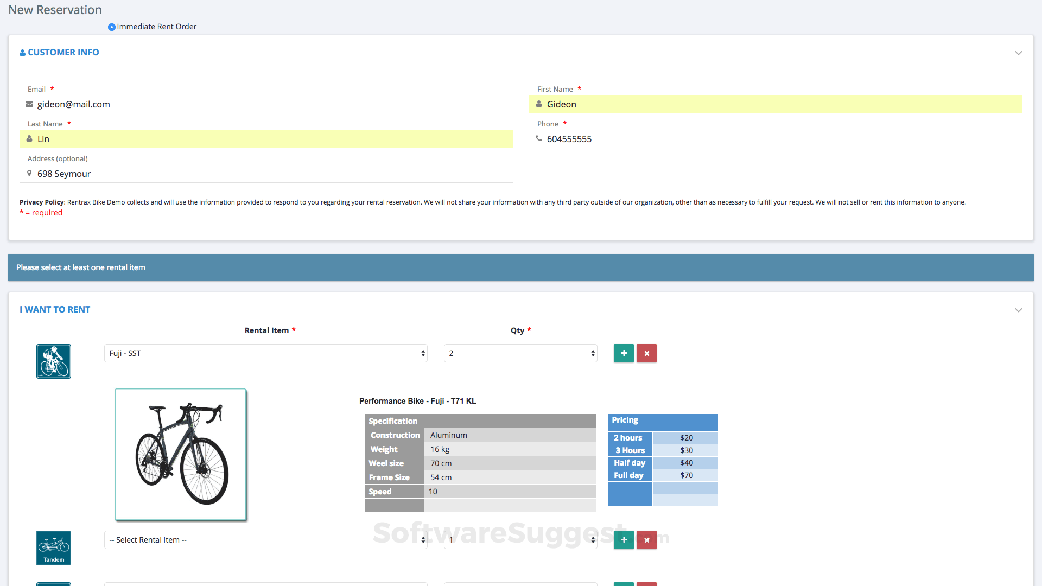Collapse the I Want To Rent section

1018,310
